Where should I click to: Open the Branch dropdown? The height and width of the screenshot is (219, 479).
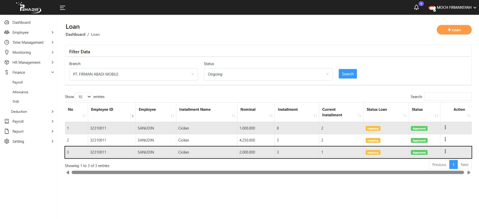pyautogui.click(x=133, y=74)
